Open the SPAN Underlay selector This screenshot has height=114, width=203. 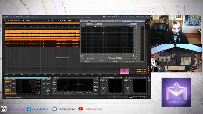point(99,24)
